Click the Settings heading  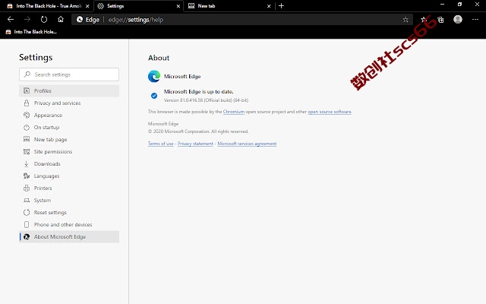(36, 58)
